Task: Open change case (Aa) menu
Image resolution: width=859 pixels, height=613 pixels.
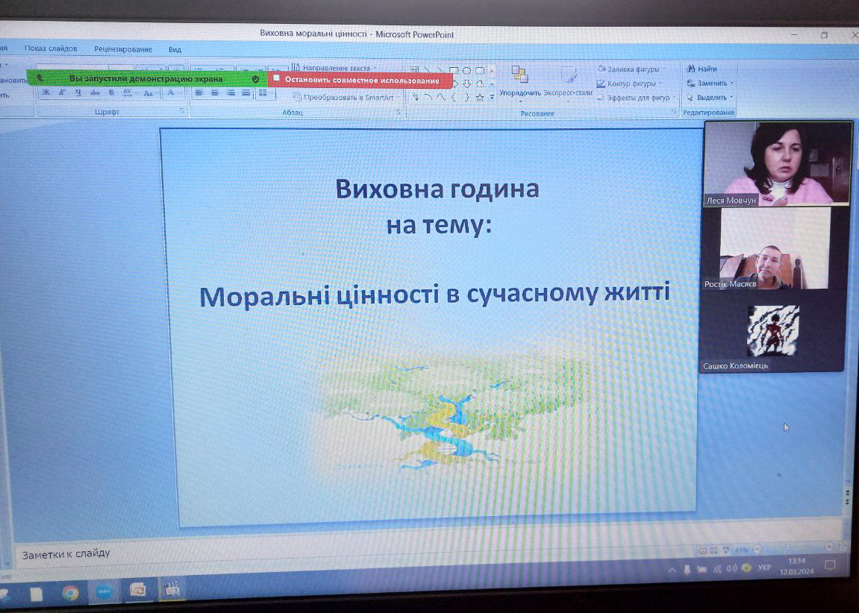Action: (149, 94)
